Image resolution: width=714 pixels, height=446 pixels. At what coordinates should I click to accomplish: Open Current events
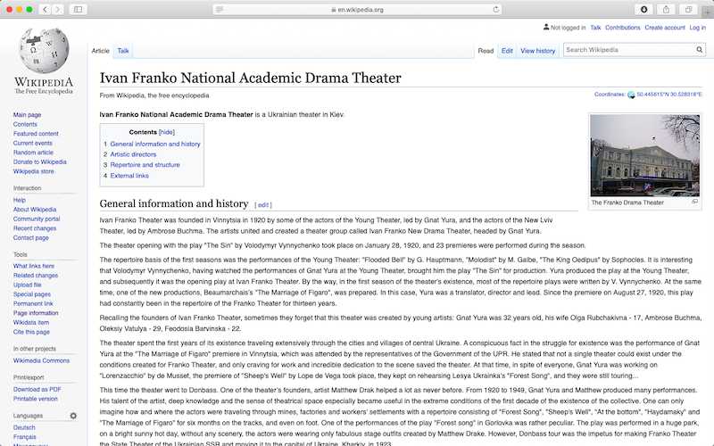32,143
